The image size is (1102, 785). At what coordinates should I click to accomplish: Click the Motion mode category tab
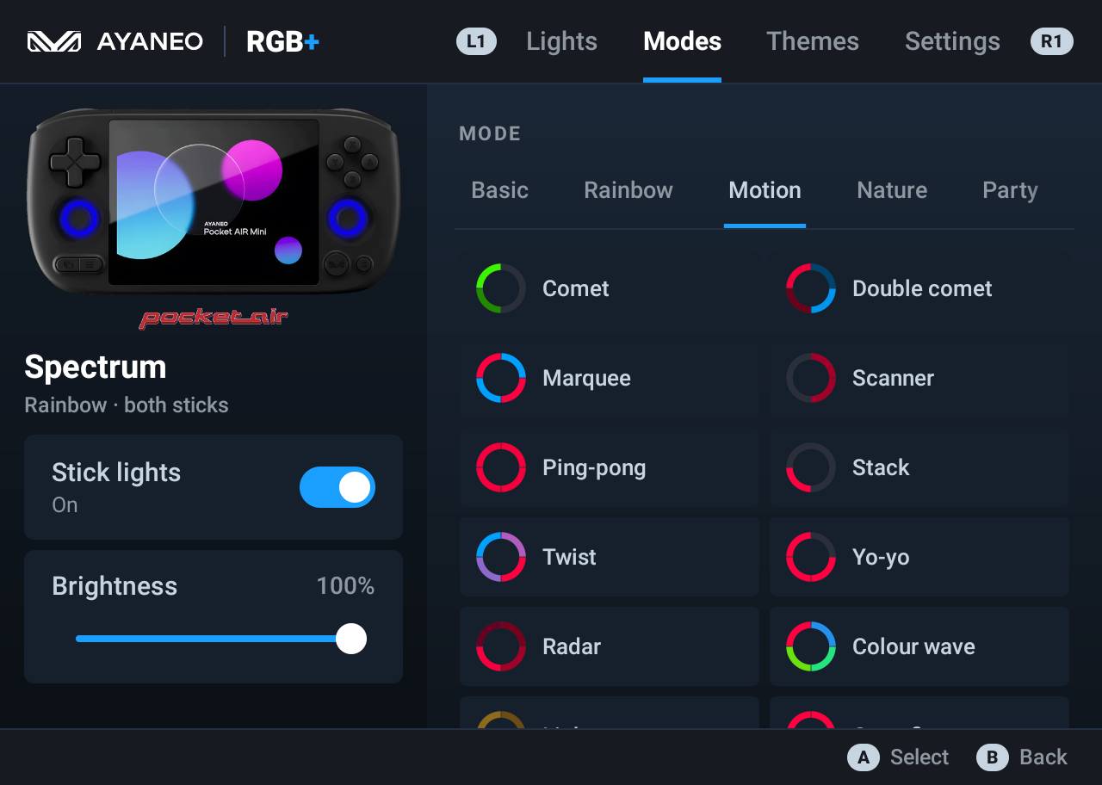point(765,190)
